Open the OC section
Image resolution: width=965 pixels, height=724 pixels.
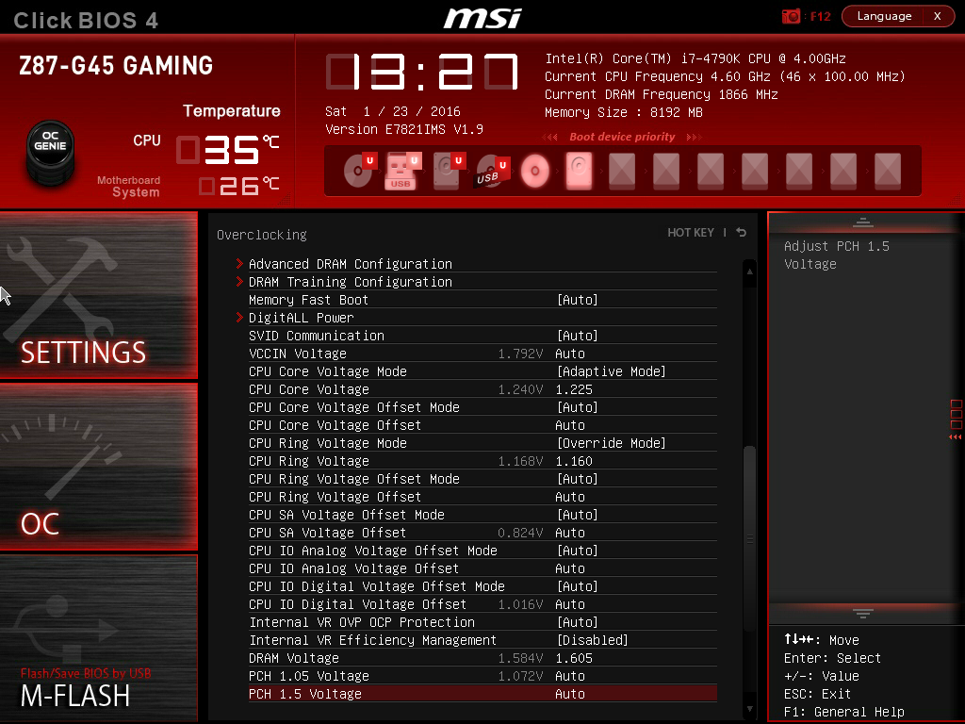[x=98, y=466]
